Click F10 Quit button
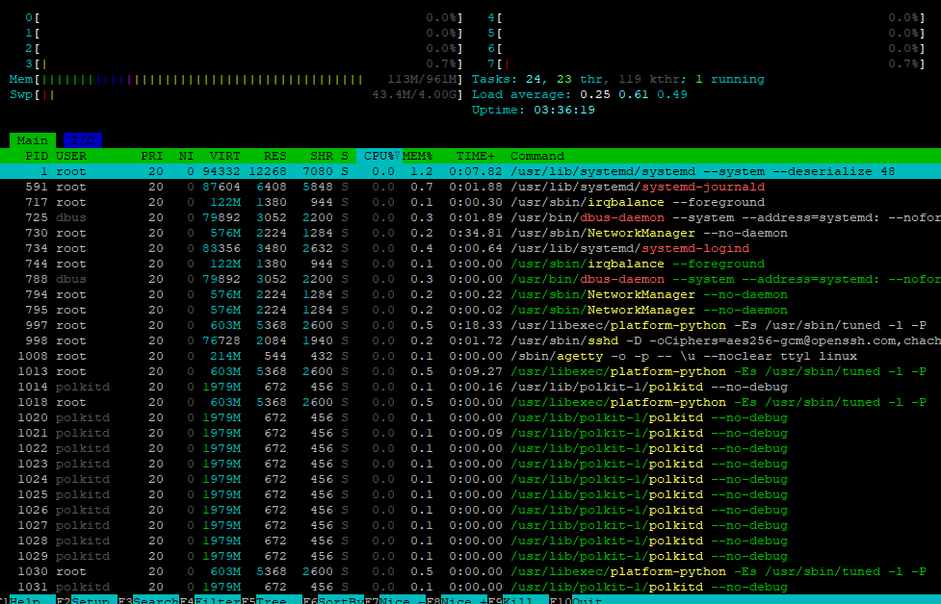The height and width of the screenshot is (604, 941). [x=575, y=600]
